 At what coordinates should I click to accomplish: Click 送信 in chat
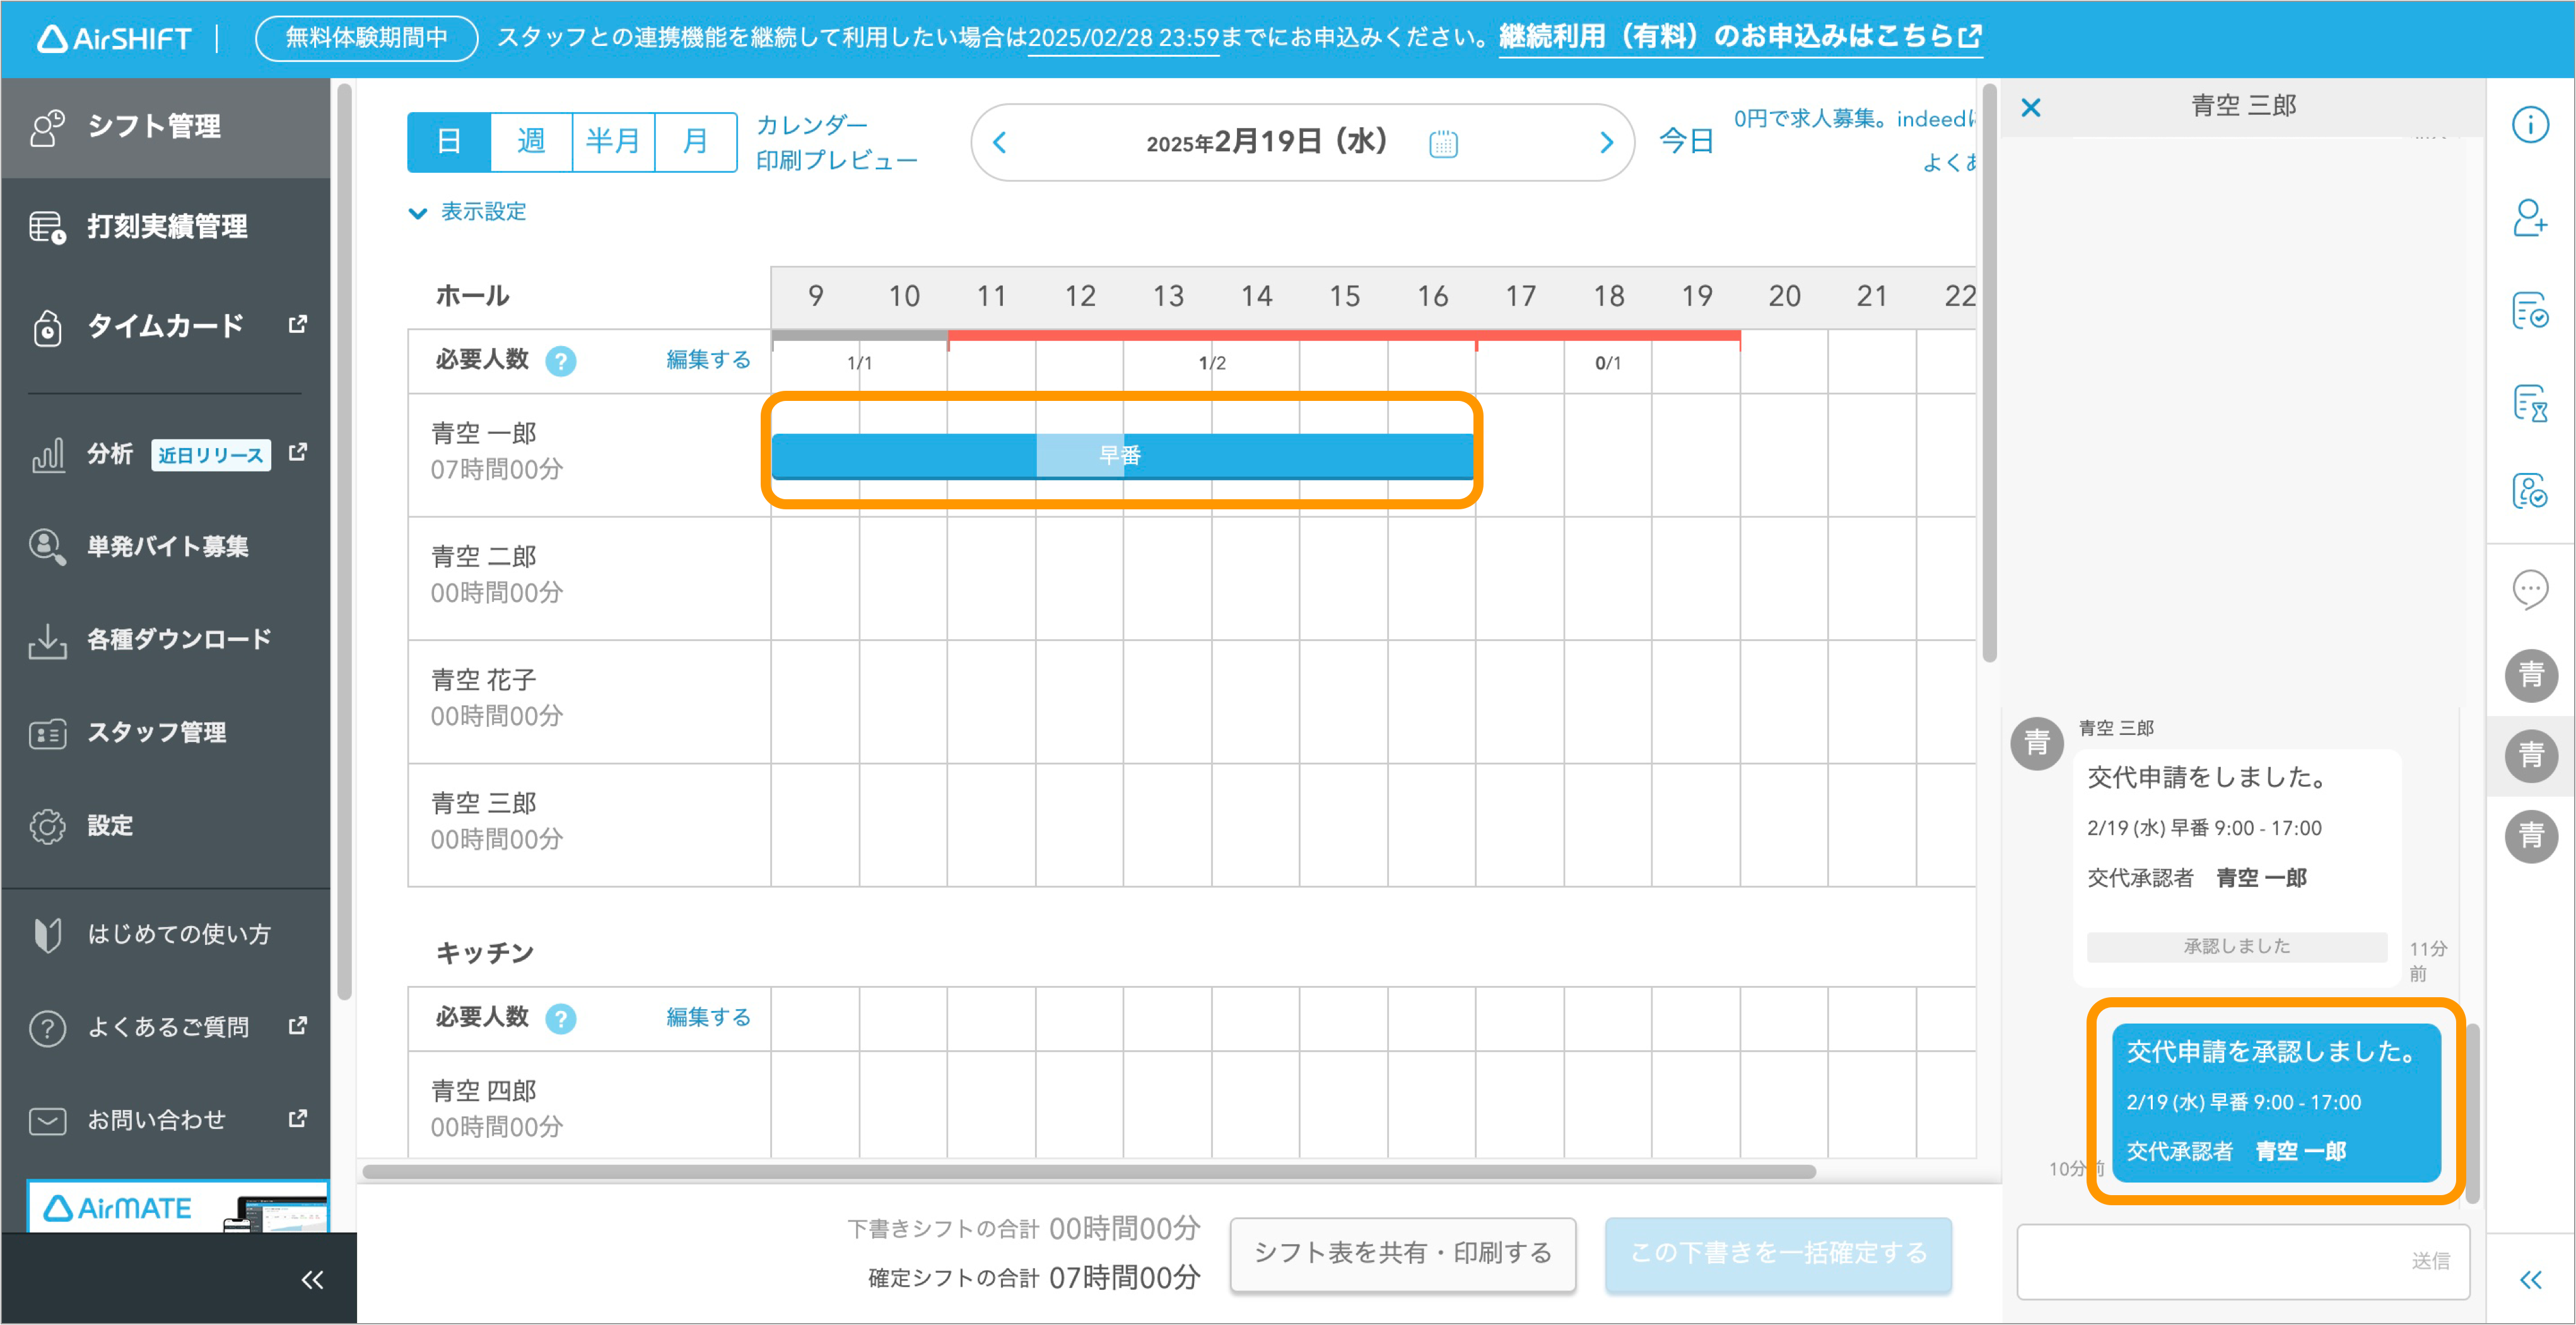(x=2430, y=1262)
